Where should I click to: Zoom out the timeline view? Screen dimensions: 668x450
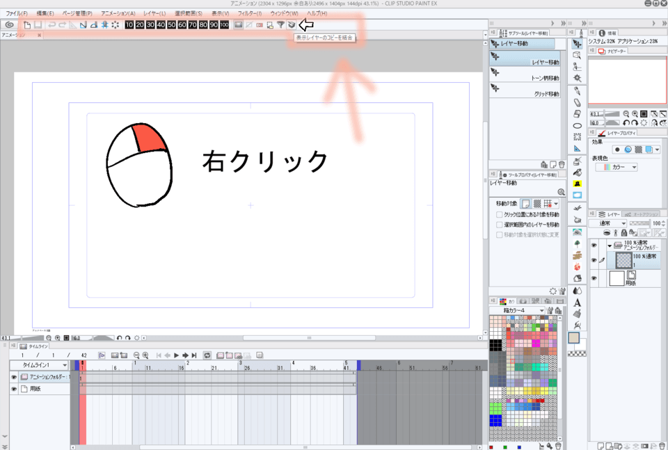(136, 355)
